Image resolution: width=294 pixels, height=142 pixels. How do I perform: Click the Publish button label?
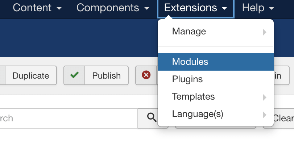tap(106, 76)
